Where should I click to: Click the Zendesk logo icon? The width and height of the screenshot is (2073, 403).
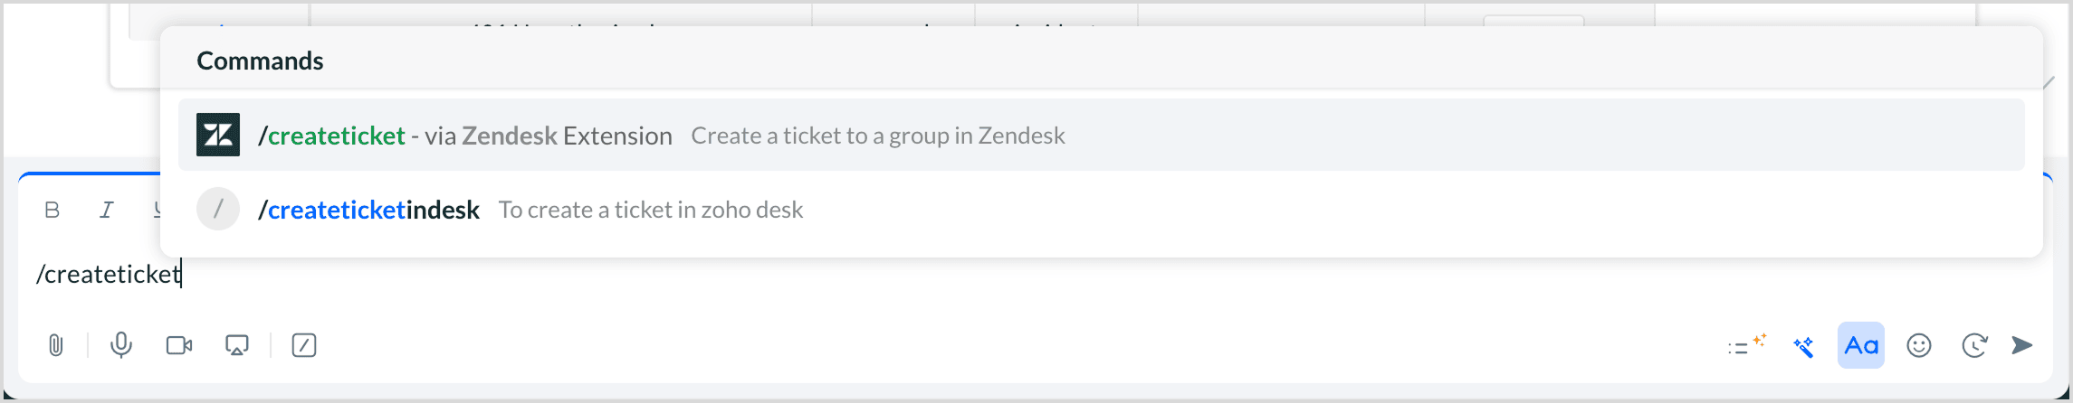pyautogui.click(x=218, y=135)
